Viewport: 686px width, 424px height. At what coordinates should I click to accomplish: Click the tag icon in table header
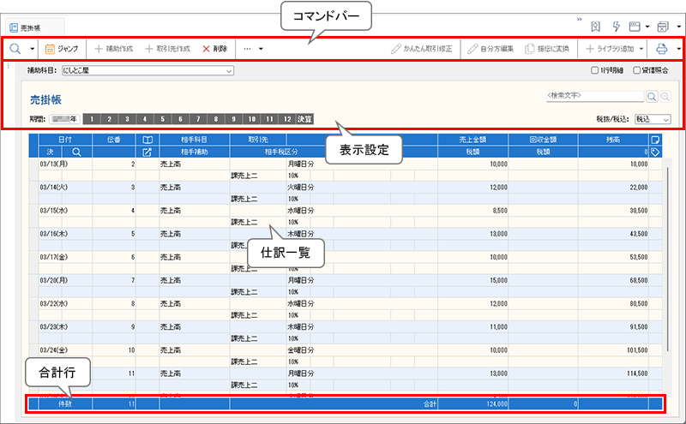point(655,152)
